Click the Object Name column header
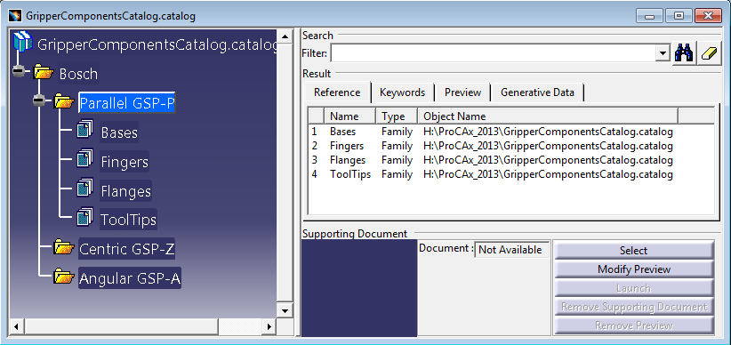This screenshot has width=731, height=345. point(548,116)
